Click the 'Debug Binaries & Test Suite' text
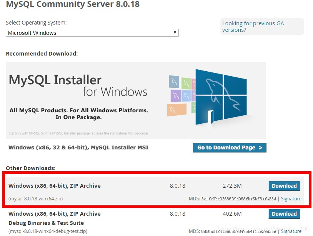Viewport: 313px width, 236px height. [x=46, y=223]
